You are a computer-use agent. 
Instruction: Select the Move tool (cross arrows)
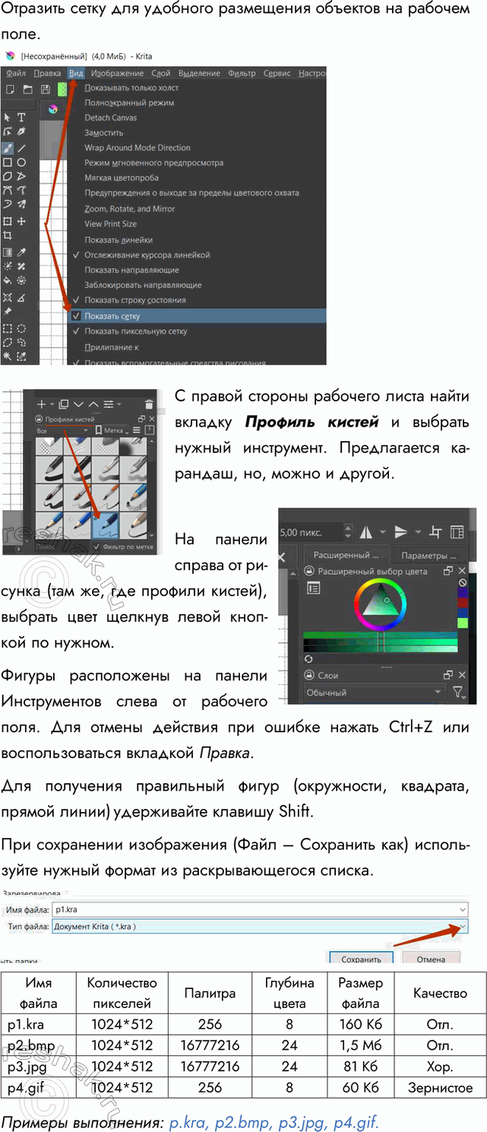22,221
